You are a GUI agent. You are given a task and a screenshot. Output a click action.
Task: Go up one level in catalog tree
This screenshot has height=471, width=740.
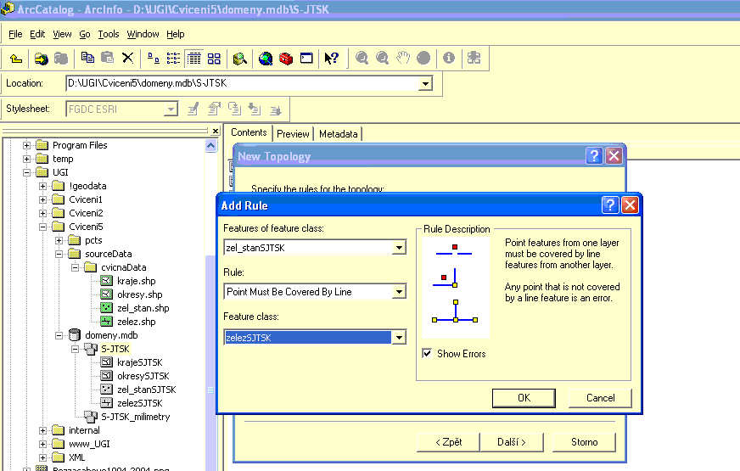(16, 58)
